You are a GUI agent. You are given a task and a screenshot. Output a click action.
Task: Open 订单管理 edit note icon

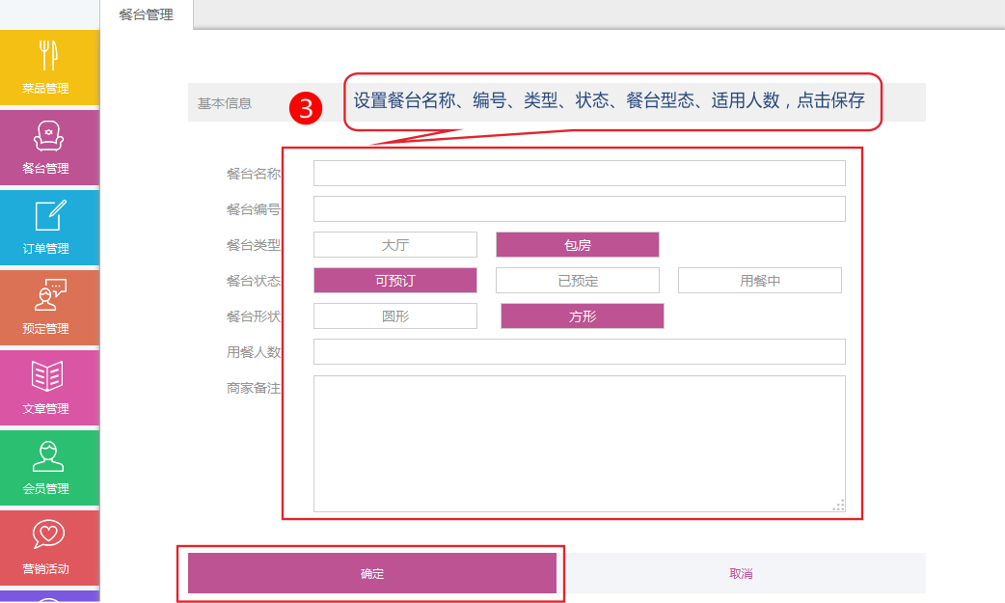(x=48, y=216)
